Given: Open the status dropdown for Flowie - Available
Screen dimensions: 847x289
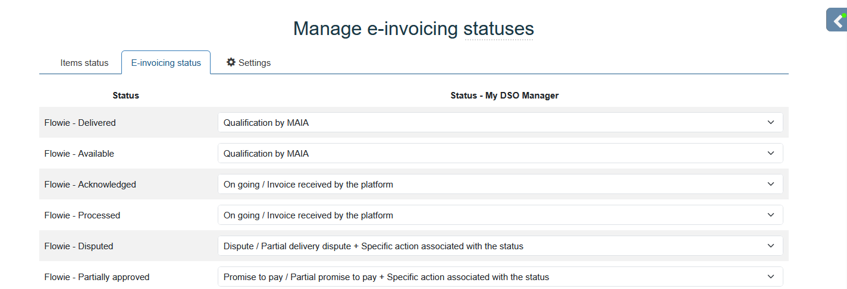Looking at the screenshot, I should [x=500, y=154].
